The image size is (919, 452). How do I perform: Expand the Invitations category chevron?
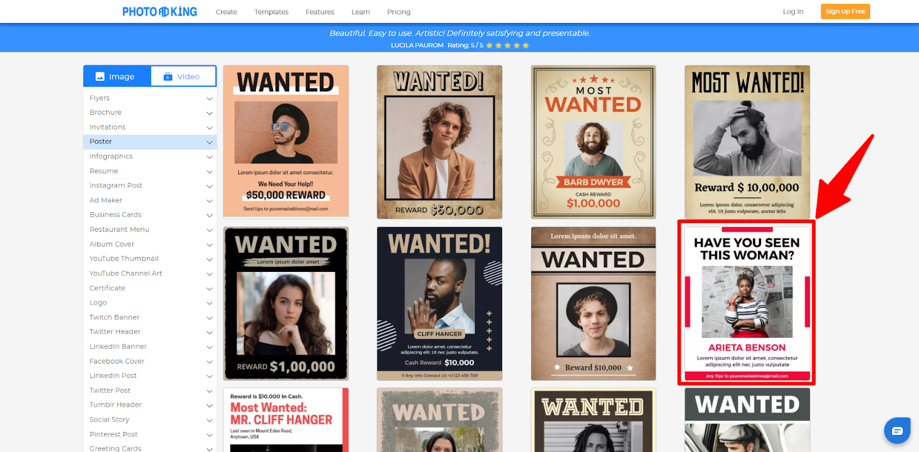click(210, 128)
